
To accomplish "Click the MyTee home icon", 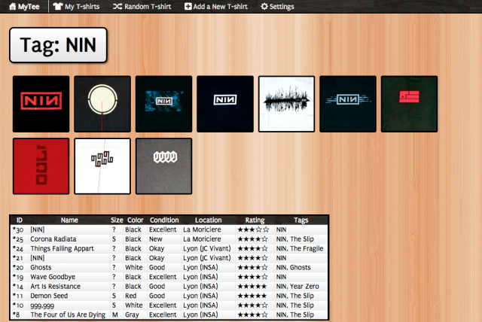I will [x=12, y=7].
